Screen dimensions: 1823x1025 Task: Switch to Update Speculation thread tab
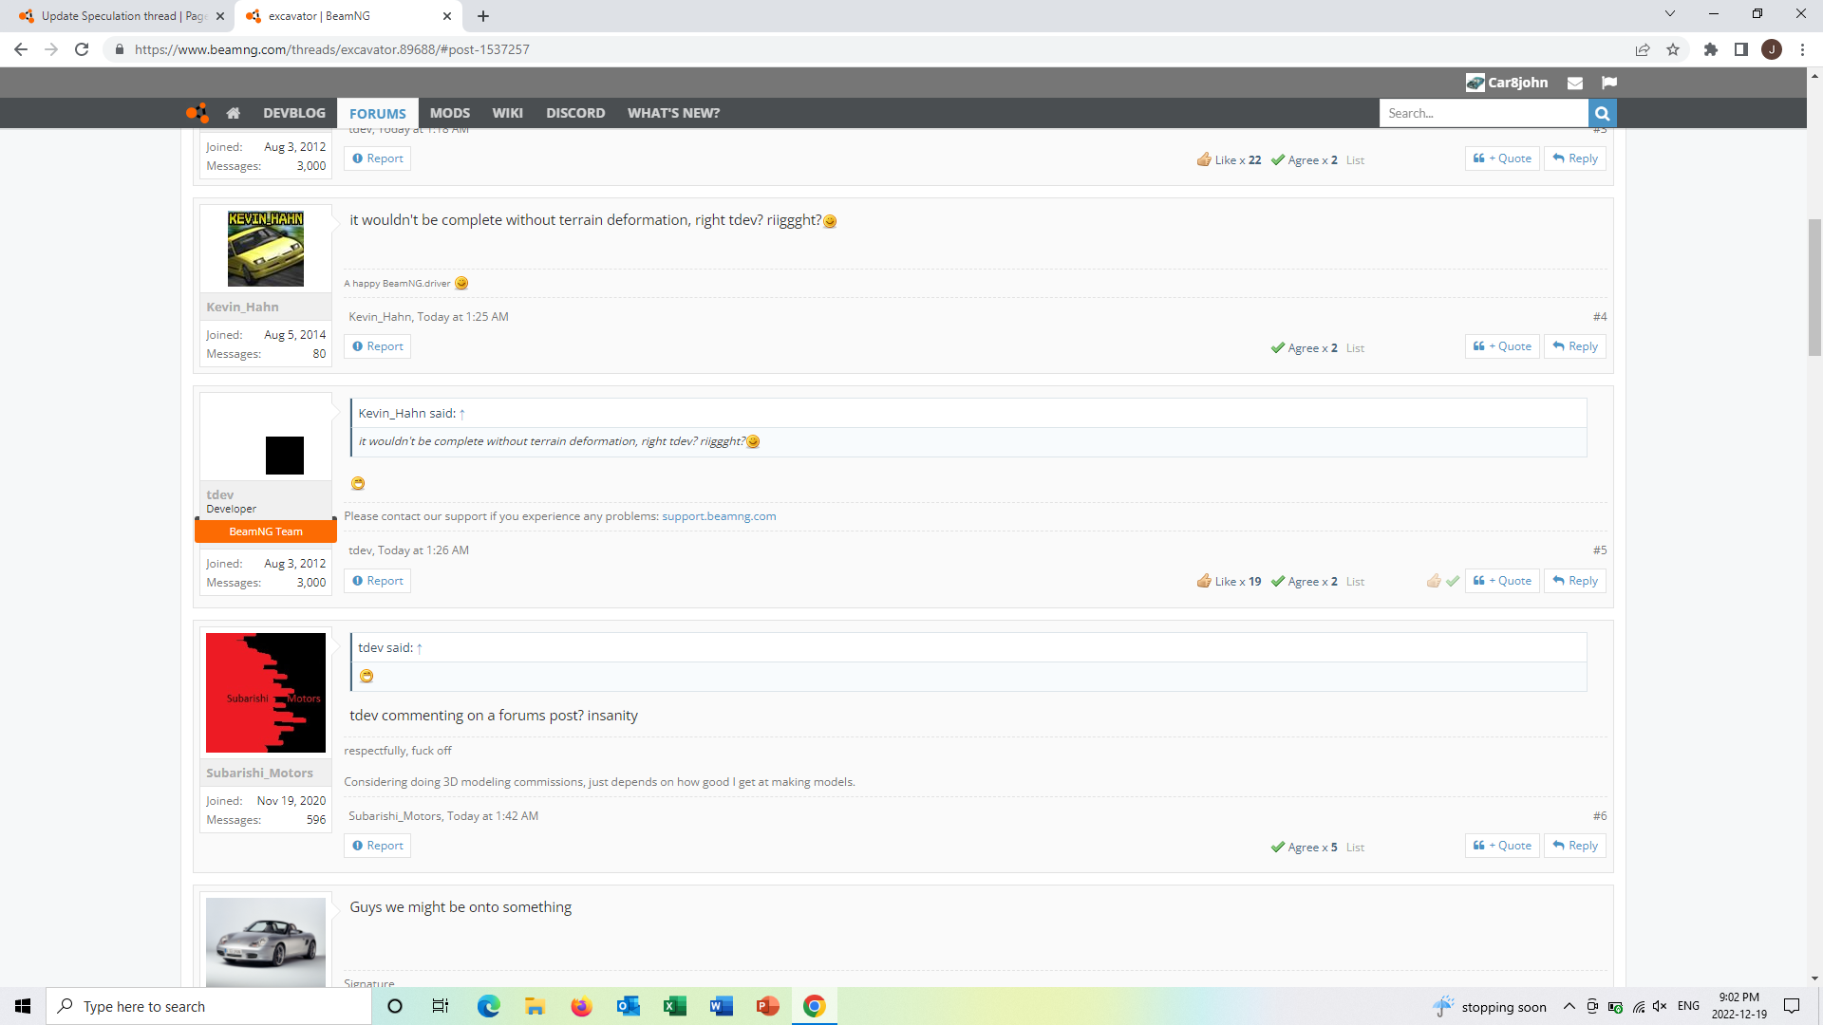(x=114, y=16)
